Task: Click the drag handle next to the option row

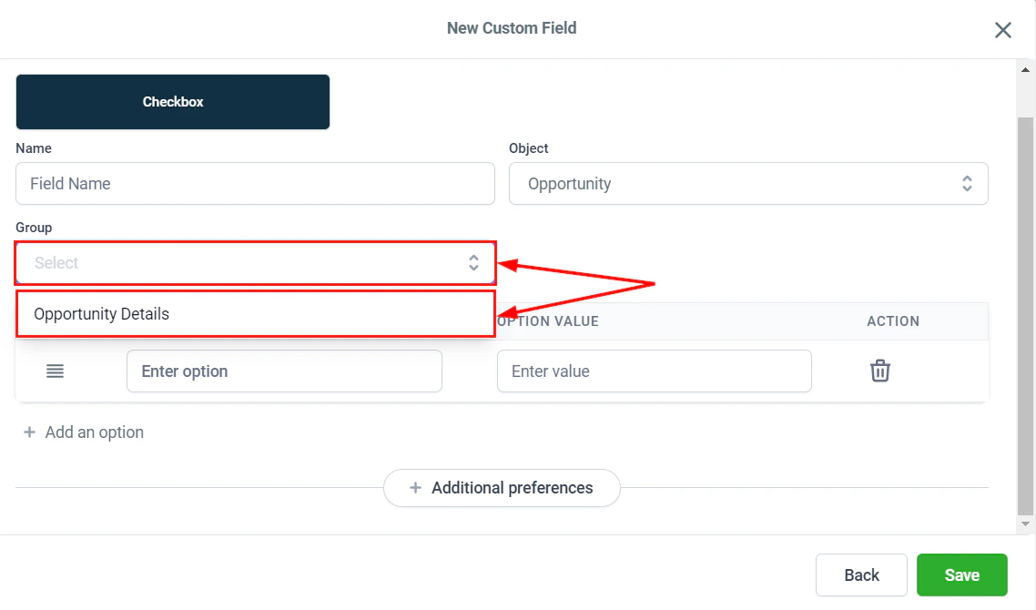Action: pyautogui.click(x=54, y=371)
